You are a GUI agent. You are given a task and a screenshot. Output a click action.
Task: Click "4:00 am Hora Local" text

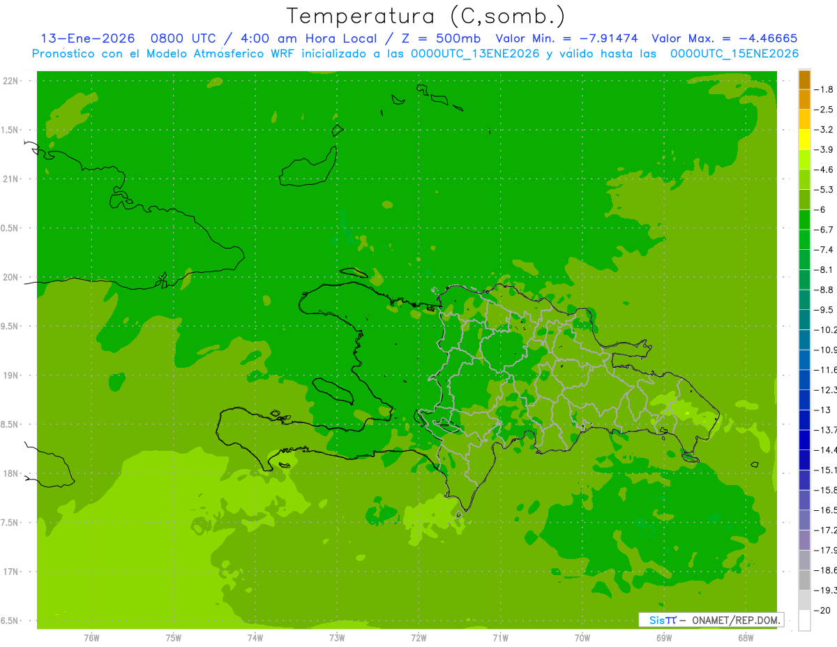pos(308,38)
